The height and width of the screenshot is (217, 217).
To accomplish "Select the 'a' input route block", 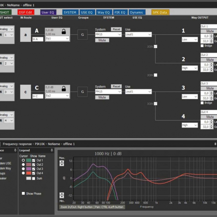I will click(25, 35).
